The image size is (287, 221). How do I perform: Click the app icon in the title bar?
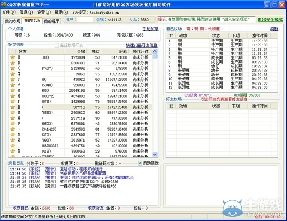[x=3, y=4]
